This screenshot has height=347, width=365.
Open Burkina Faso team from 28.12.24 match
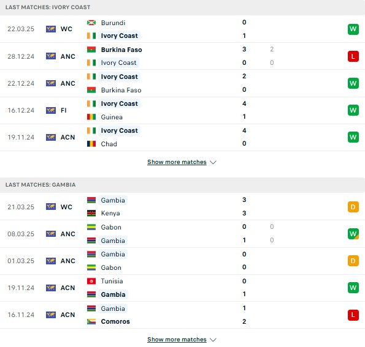click(x=121, y=50)
